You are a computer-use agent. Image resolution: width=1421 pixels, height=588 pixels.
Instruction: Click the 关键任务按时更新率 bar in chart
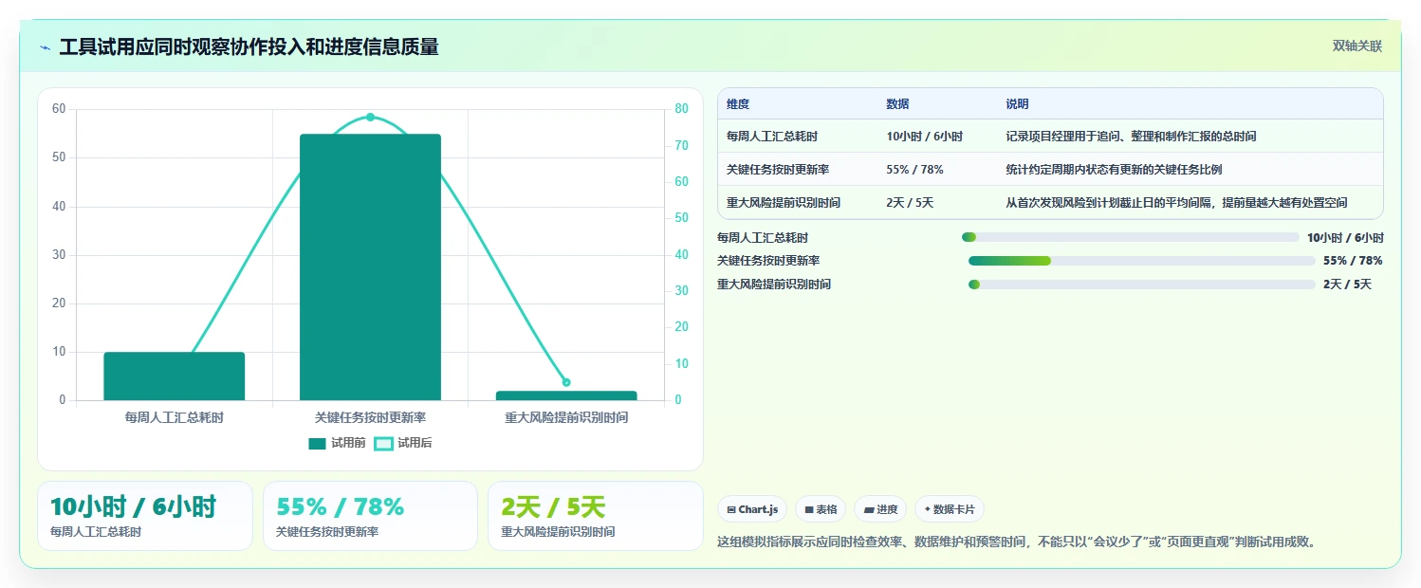(x=370, y=267)
